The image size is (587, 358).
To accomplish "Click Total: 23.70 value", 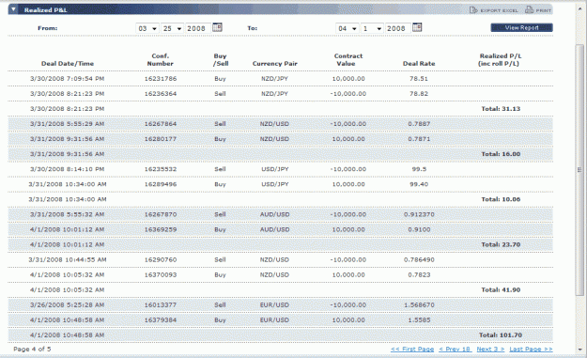I will point(501,245).
